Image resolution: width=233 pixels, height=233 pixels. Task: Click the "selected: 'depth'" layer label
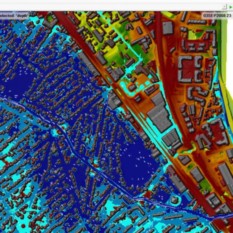pos(13,15)
